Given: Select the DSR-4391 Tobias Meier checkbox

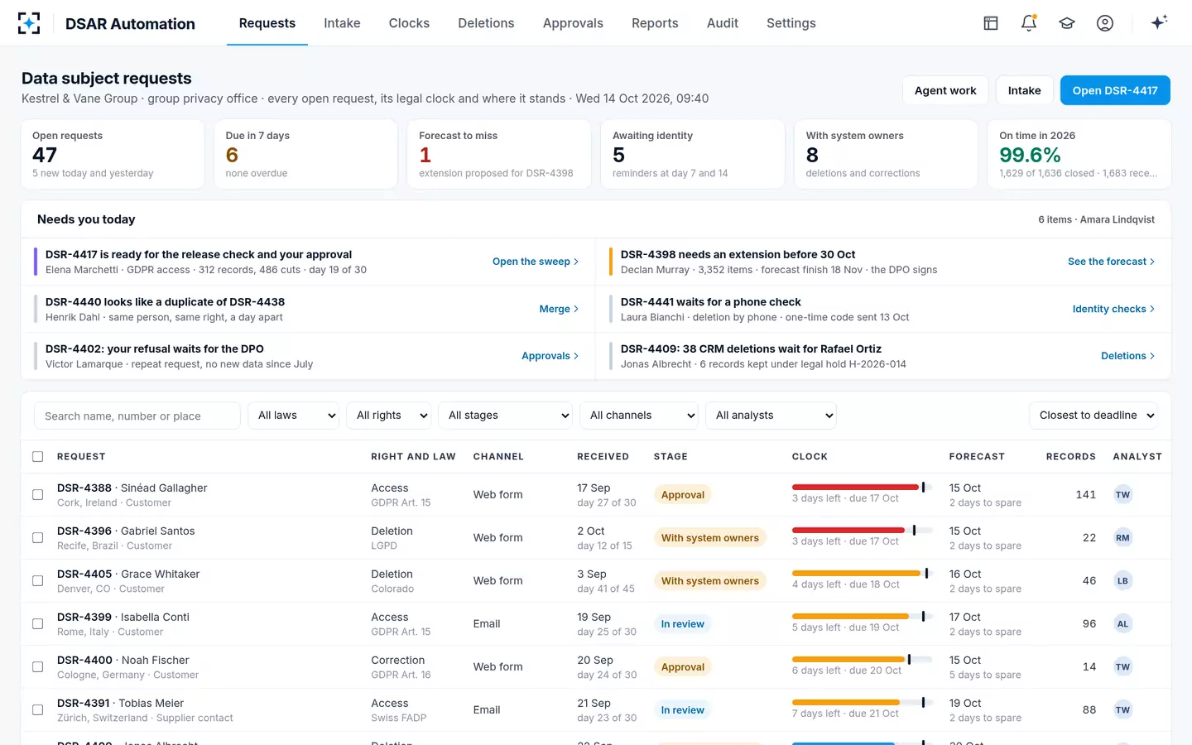Looking at the screenshot, I should coord(37,710).
